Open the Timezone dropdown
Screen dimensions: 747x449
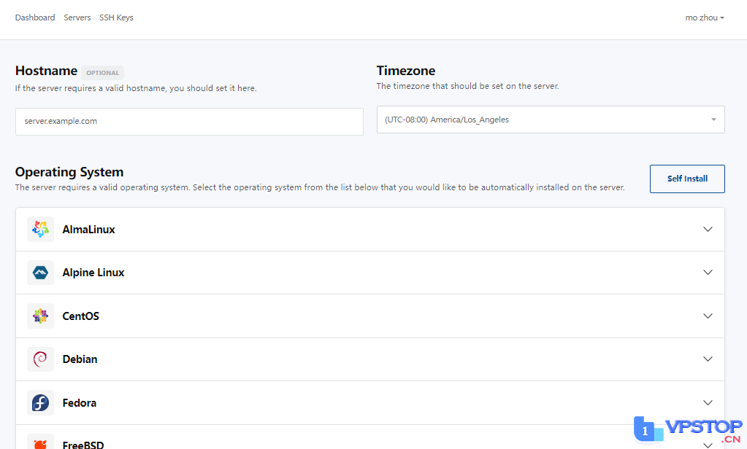551,120
